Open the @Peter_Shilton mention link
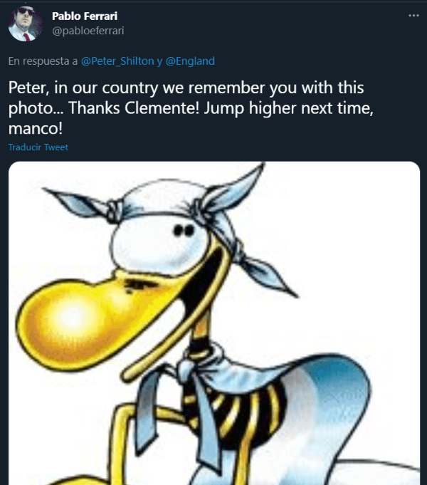 pyautogui.click(x=117, y=61)
